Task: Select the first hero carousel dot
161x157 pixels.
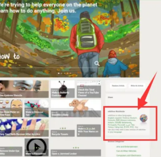Action: click(59, 73)
